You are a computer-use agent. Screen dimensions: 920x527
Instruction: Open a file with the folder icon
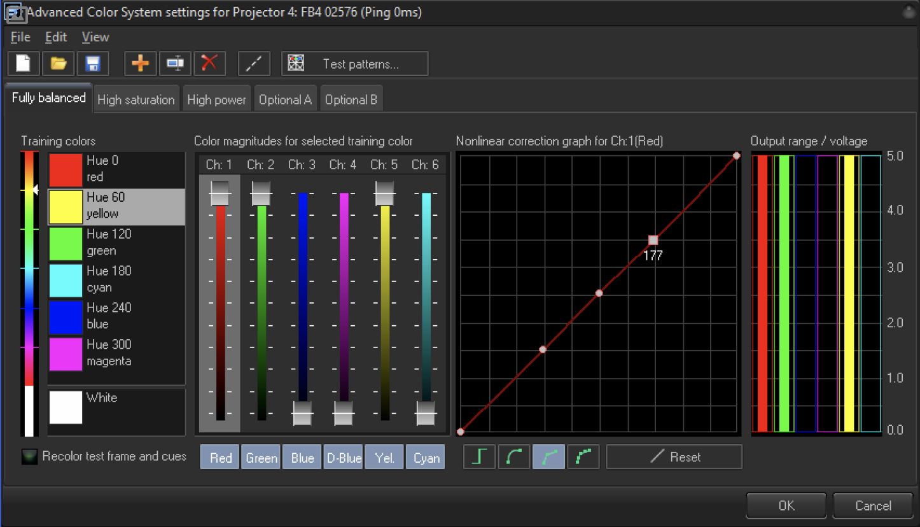pos(59,64)
